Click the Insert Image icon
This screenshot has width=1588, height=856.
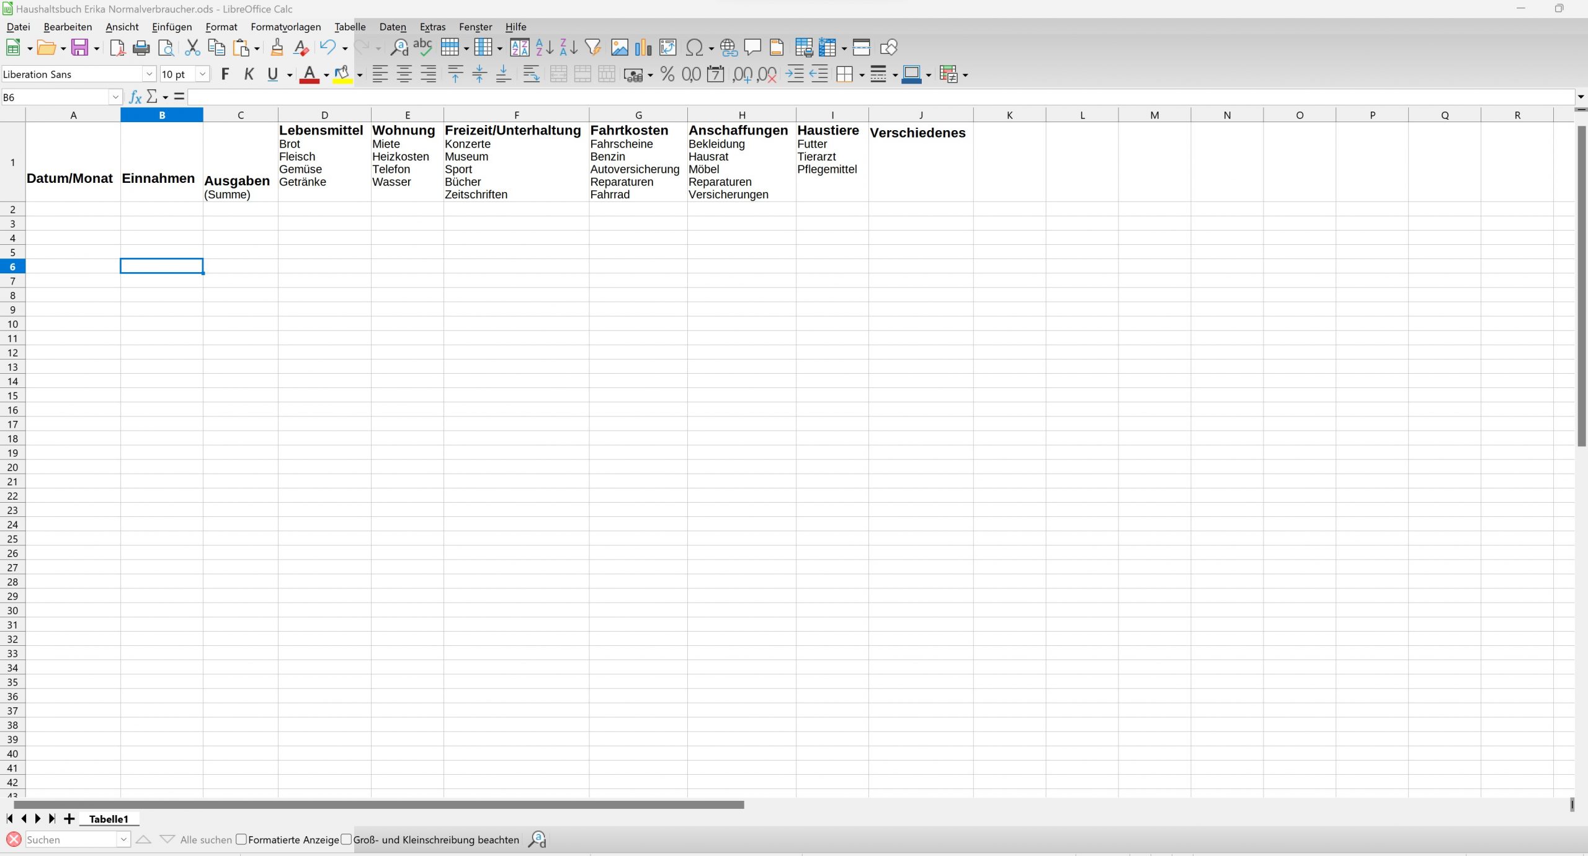619,48
